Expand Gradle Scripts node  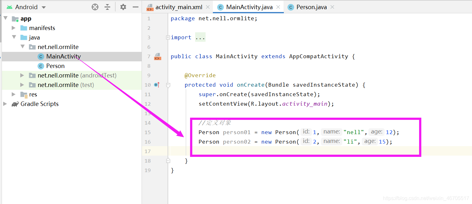5,104
